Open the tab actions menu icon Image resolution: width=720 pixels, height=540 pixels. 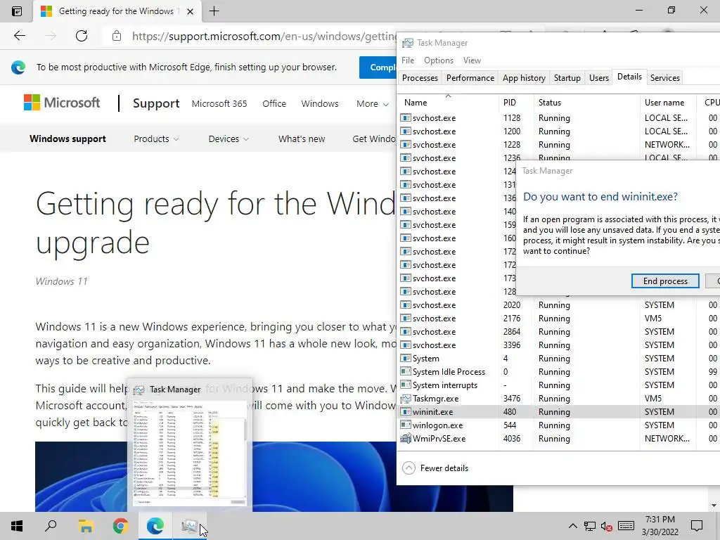pos(17,11)
